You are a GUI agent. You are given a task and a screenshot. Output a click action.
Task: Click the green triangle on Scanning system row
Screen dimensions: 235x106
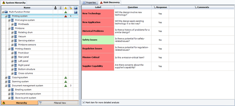click(66, 82)
